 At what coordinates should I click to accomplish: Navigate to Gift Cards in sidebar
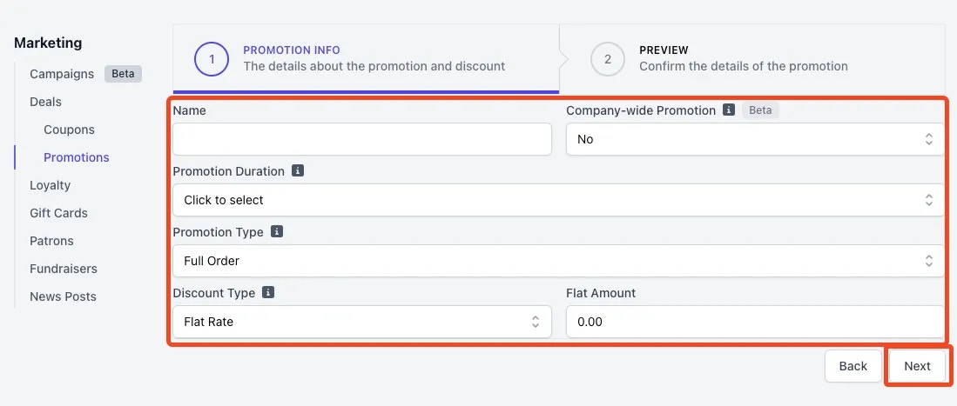pos(58,213)
